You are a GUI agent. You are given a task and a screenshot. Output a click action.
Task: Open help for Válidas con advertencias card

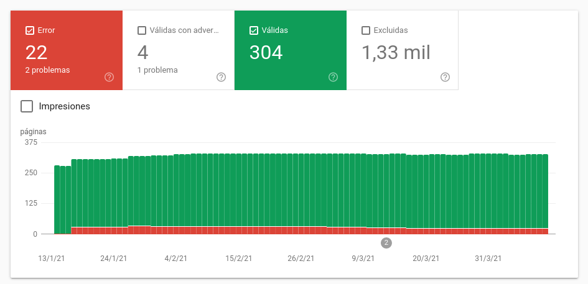[221, 77]
